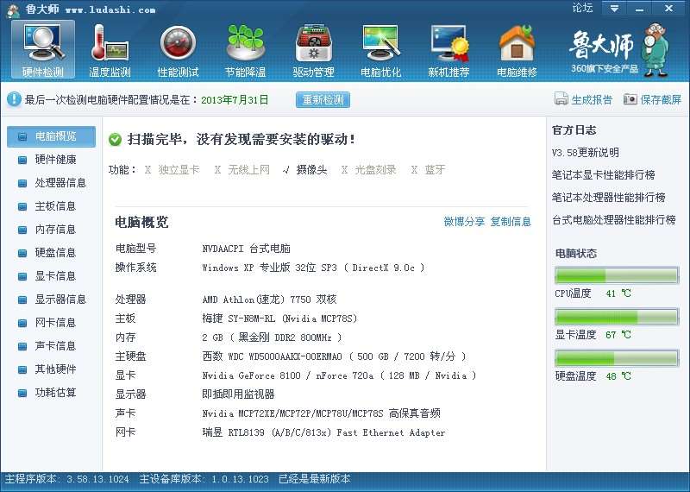Click the icon beside 网卡信息
690x492 pixels.
[x=22, y=324]
